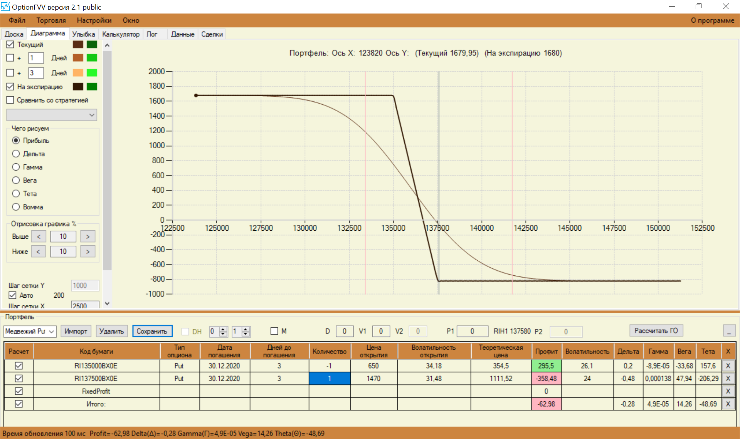Click the quantity cell of RI137500BX0E
The image size is (740, 439).
coord(330,379)
